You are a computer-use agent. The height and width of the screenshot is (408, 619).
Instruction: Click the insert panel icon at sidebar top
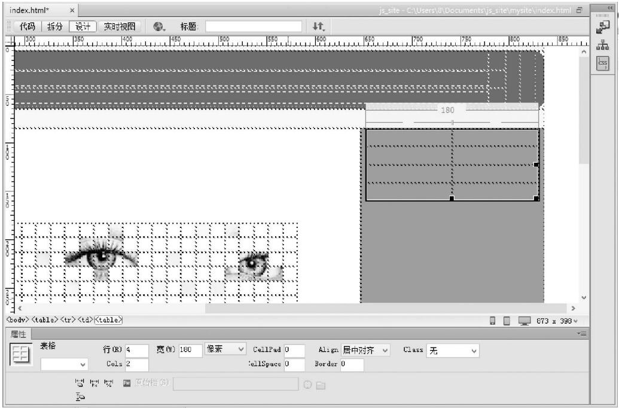(x=603, y=27)
